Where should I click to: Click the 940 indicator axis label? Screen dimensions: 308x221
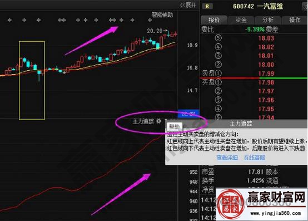coord(193,201)
